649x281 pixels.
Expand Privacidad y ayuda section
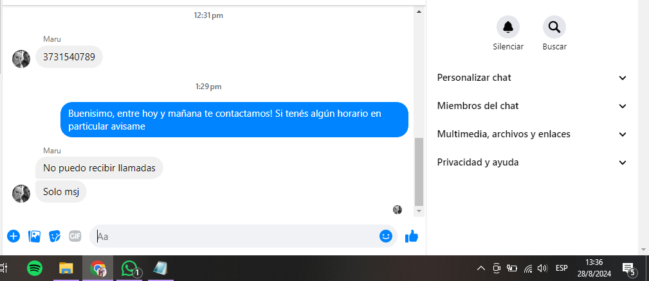click(x=532, y=162)
